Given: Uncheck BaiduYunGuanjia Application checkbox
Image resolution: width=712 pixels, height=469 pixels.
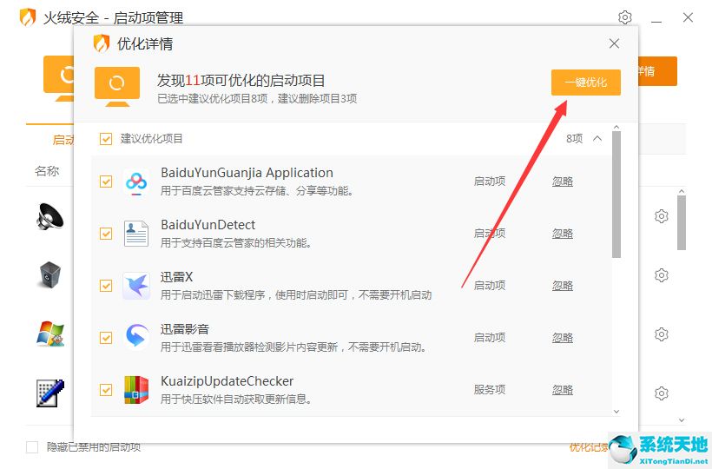Looking at the screenshot, I should [x=105, y=182].
